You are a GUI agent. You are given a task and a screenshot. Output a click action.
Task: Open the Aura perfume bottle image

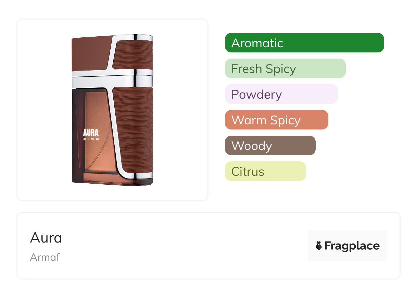(x=112, y=110)
